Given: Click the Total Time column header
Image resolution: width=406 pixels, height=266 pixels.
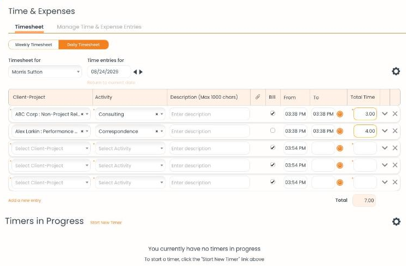Looking at the screenshot, I should point(362,97).
